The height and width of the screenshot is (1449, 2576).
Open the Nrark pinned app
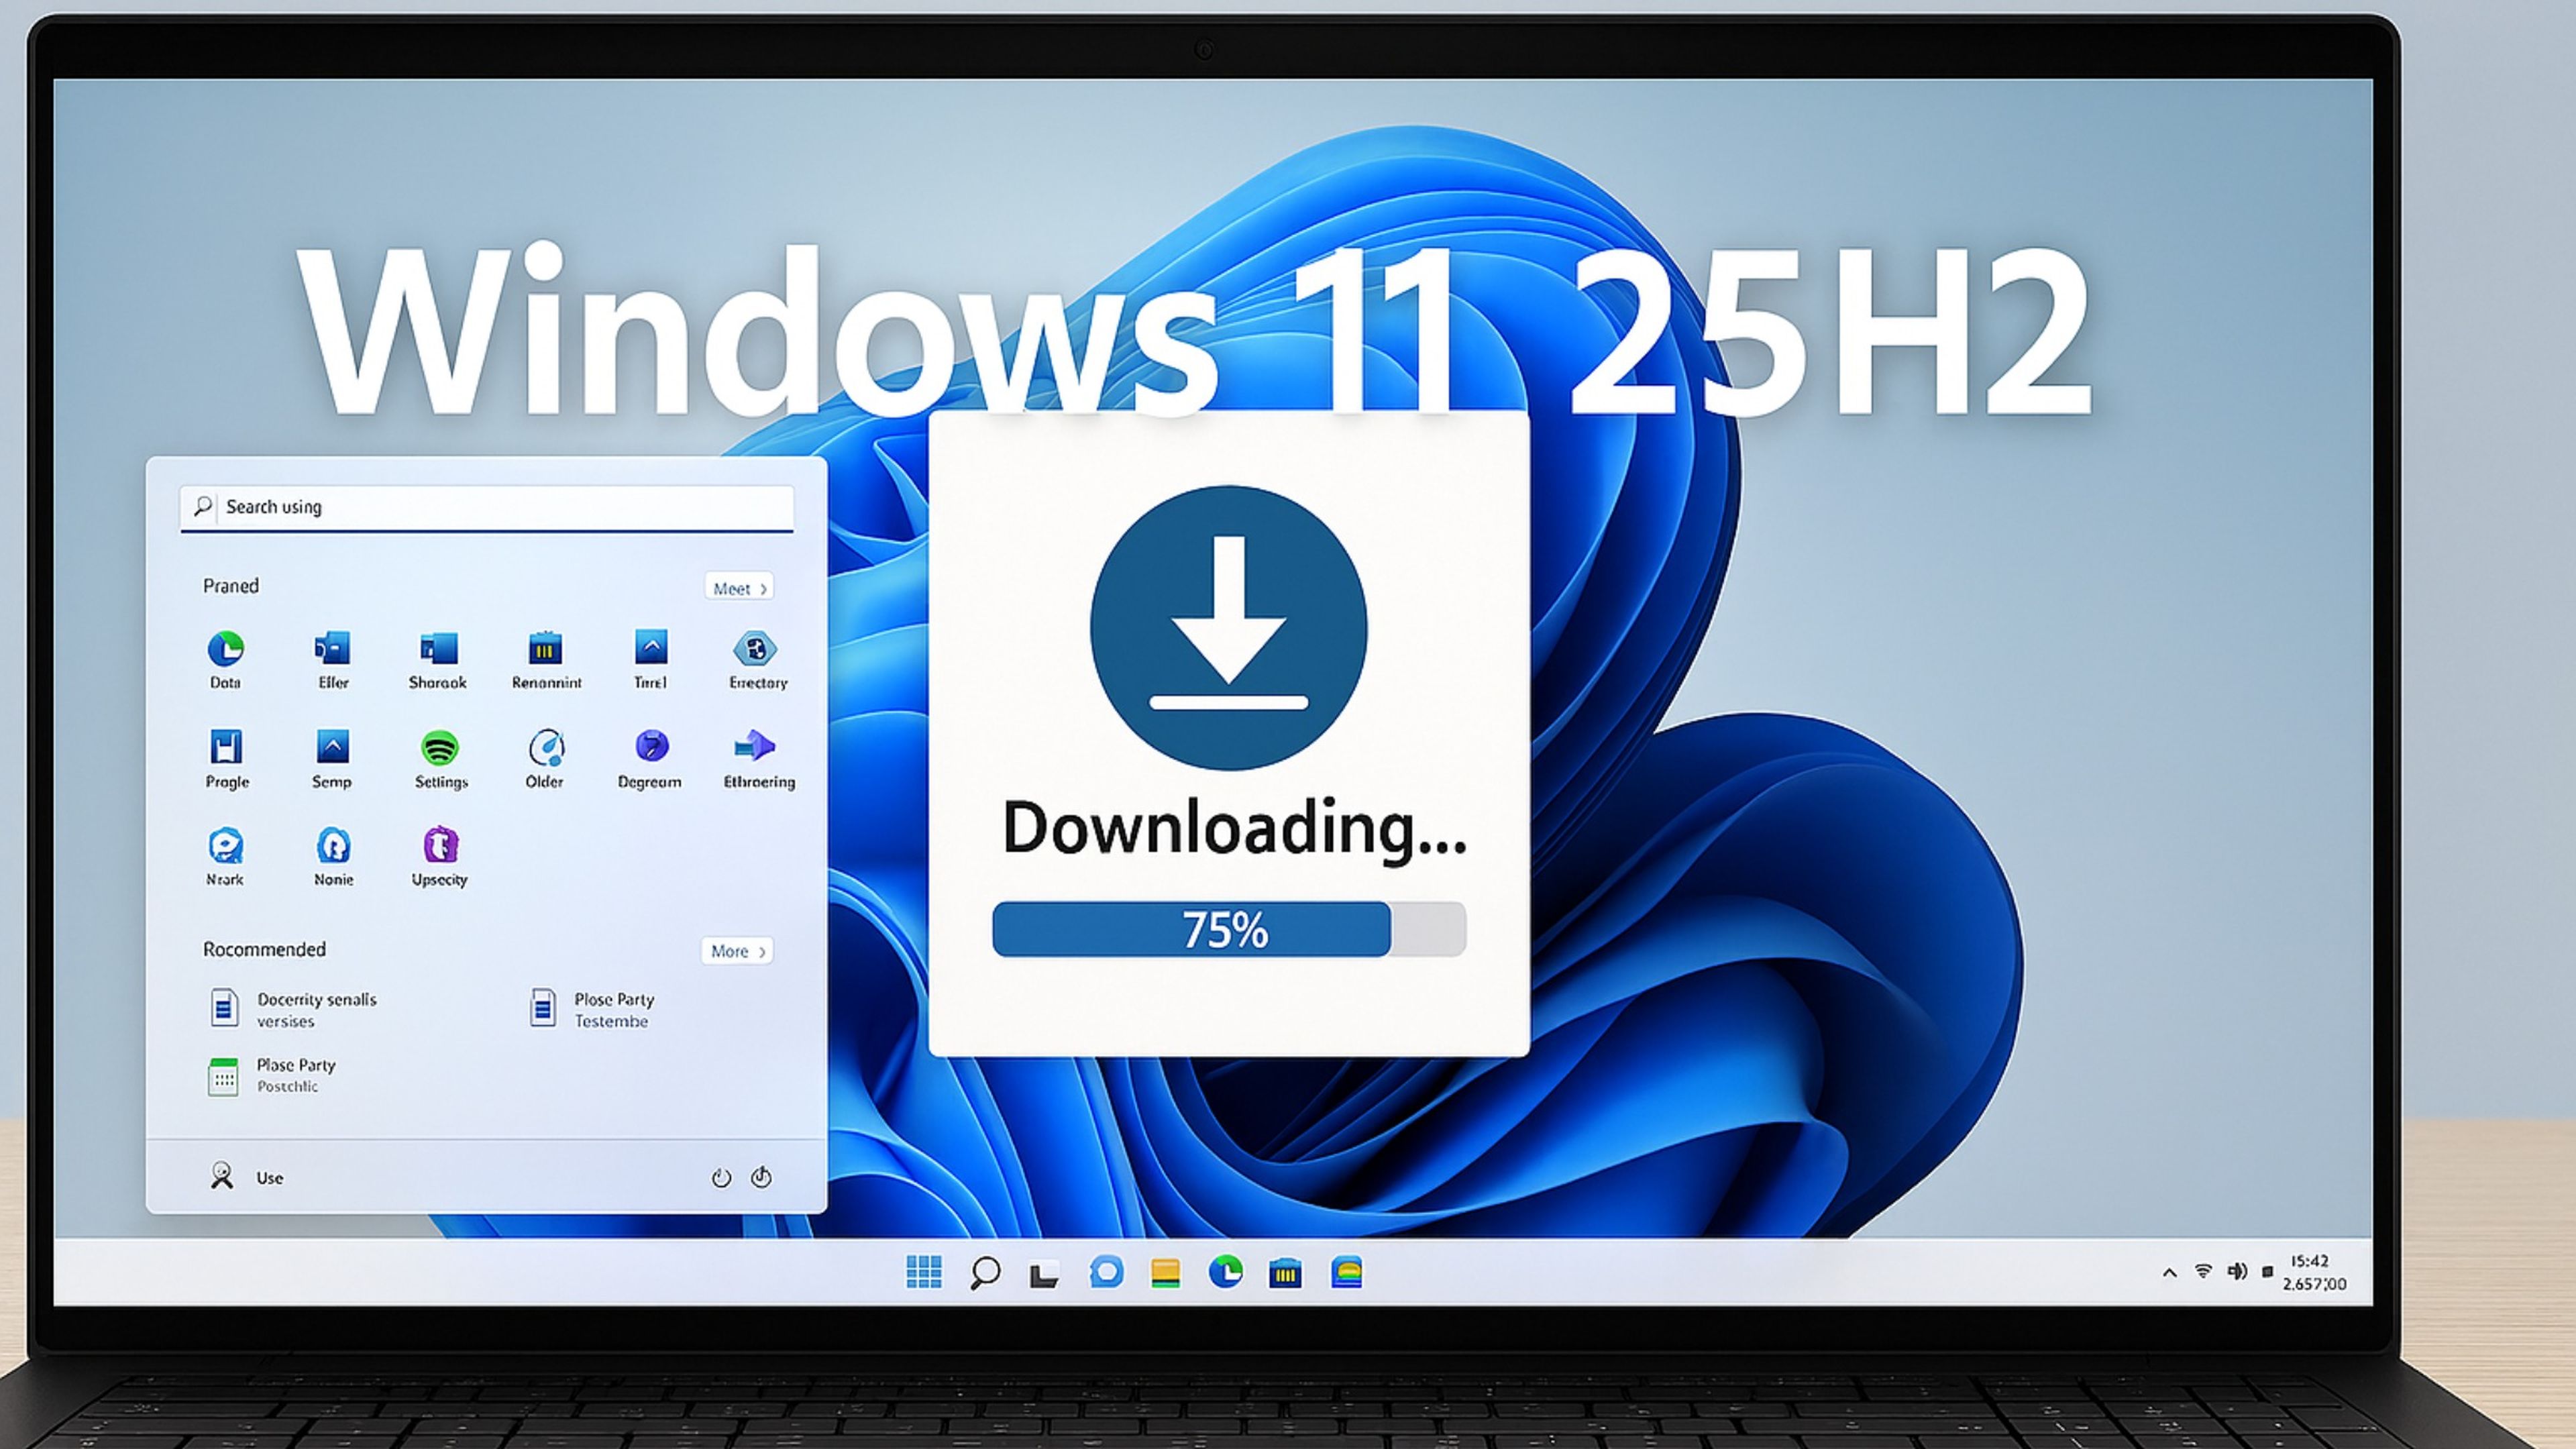226,846
